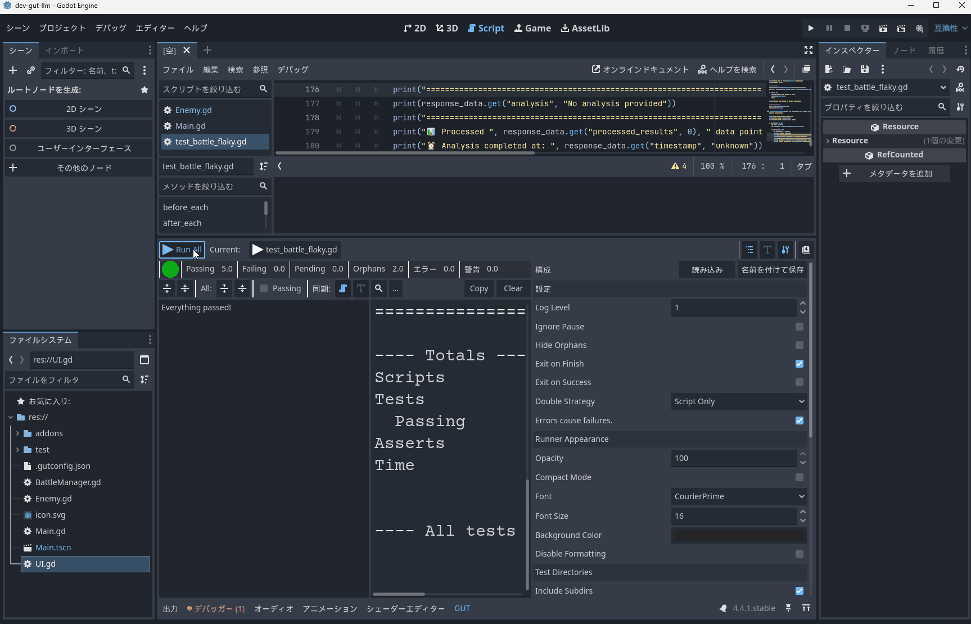Screen dimensions: 971x624
Task: Click the code editor horizontal scrollbar
Action: (405, 153)
